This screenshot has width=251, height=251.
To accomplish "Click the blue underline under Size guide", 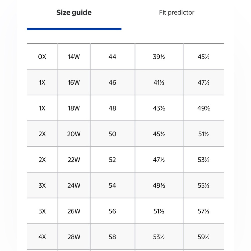I will [74, 29].
